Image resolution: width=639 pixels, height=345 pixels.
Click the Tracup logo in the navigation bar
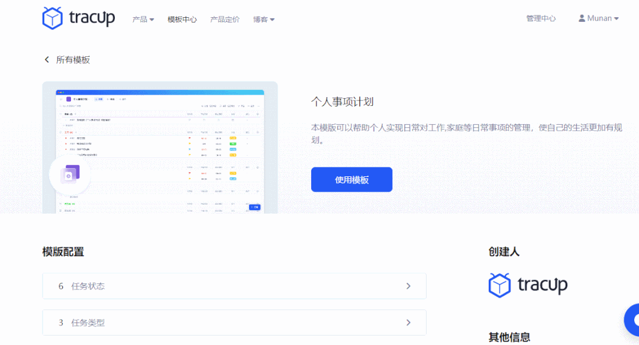point(79,18)
